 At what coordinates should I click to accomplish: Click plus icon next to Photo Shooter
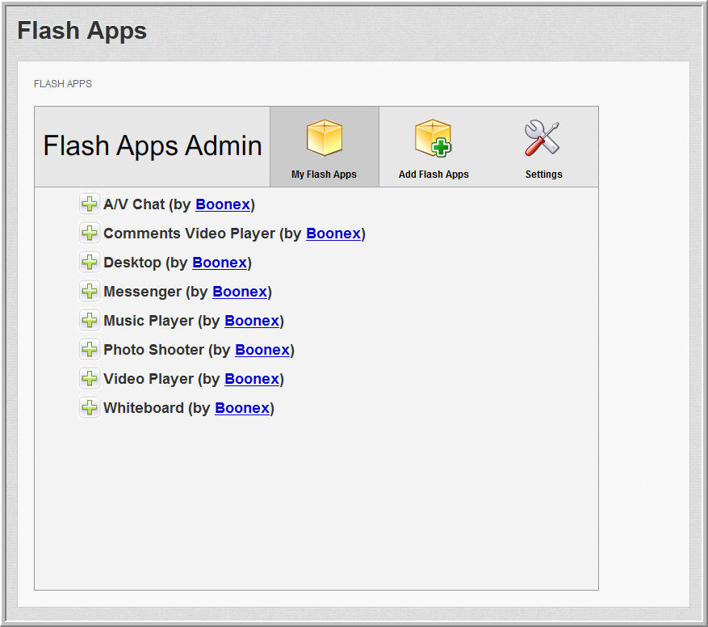(x=89, y=350)
